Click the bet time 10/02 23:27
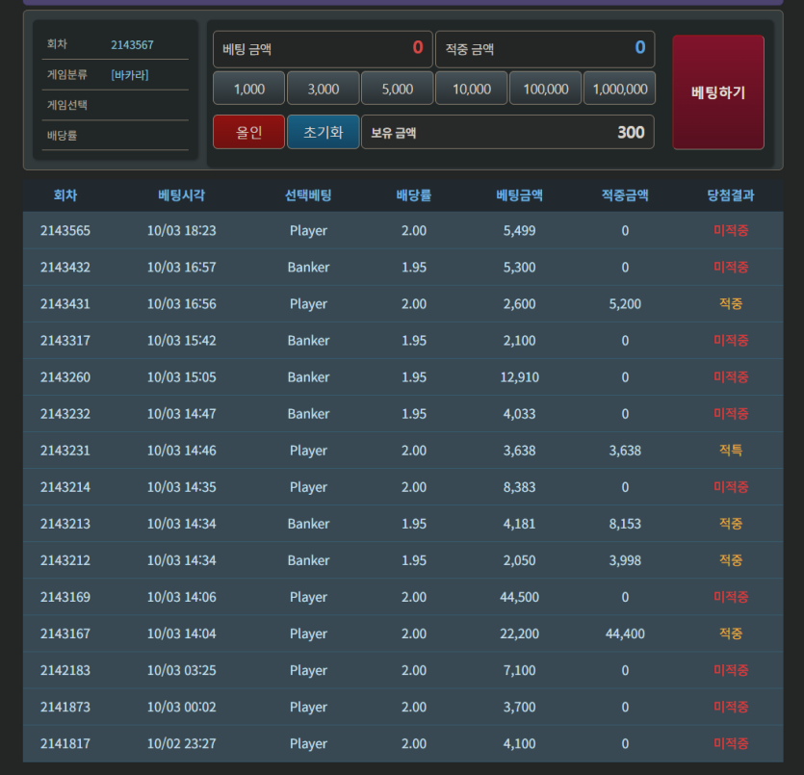The width and height of the screenshot is (804, 775). point(182,744)
